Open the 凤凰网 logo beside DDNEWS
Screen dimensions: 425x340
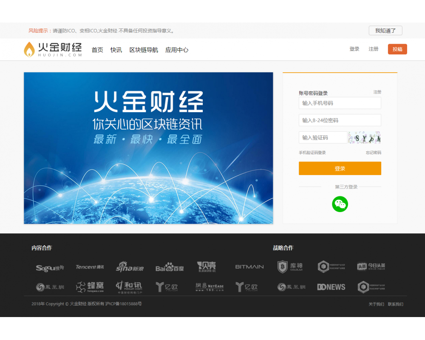point(292,287)
